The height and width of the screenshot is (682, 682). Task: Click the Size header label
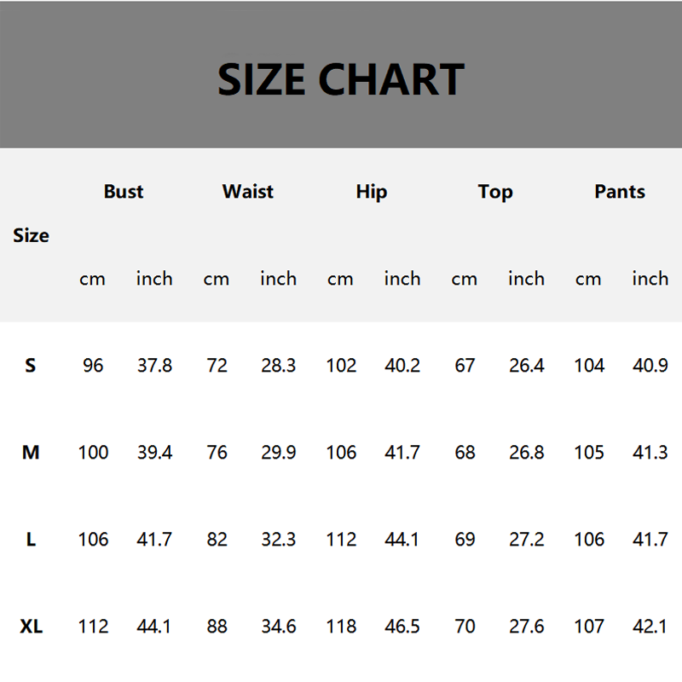31,235
